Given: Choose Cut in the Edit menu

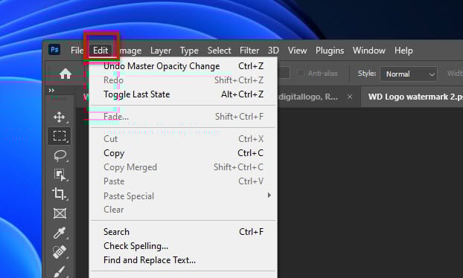Looking at the screenshot, I should click(x=183, y=139).
